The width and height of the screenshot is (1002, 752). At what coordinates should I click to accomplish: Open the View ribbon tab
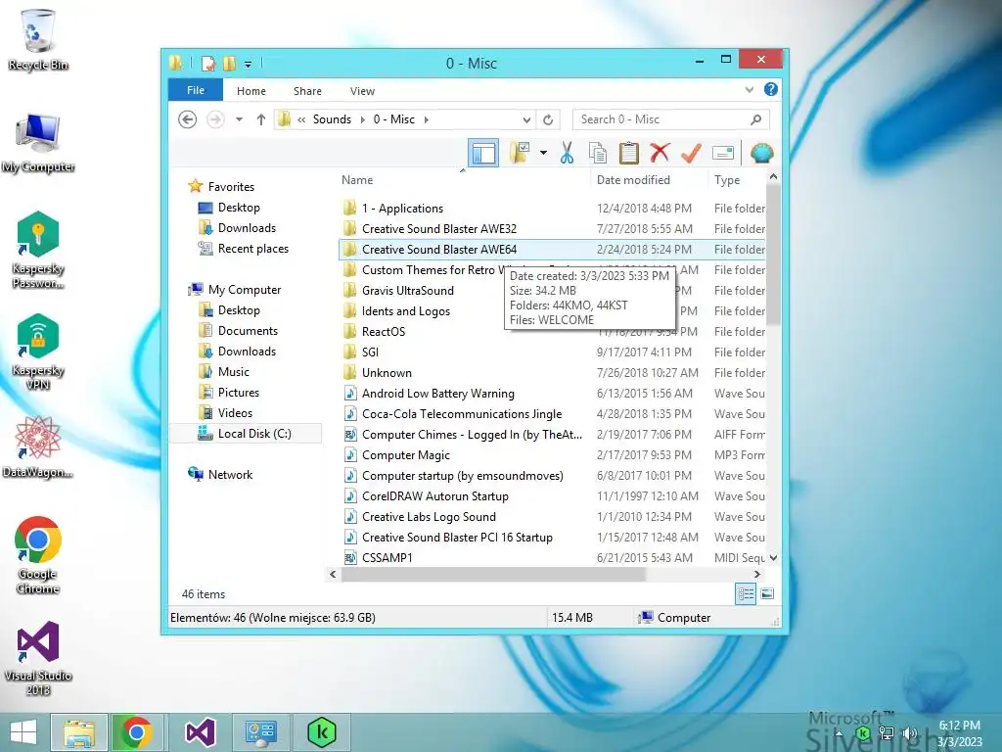(x=362, y=91)
